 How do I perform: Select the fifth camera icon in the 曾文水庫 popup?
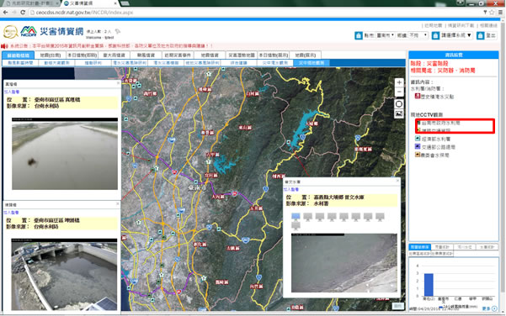(x=344, y=217)
